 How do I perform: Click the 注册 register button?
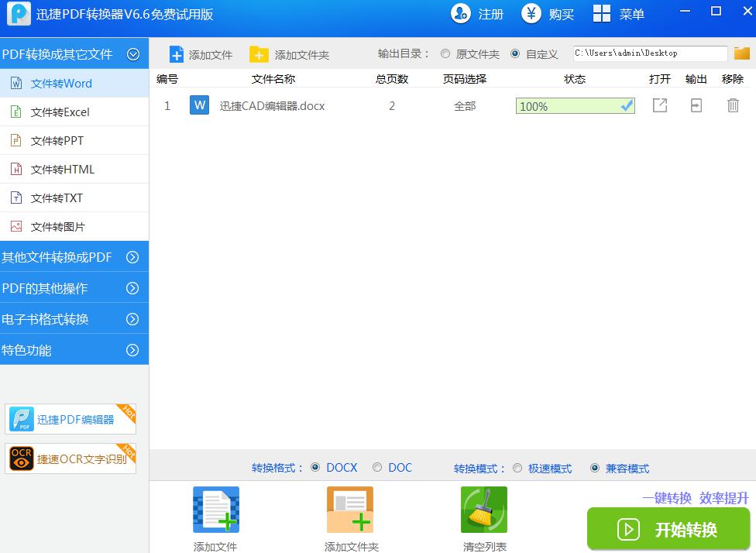486,13
